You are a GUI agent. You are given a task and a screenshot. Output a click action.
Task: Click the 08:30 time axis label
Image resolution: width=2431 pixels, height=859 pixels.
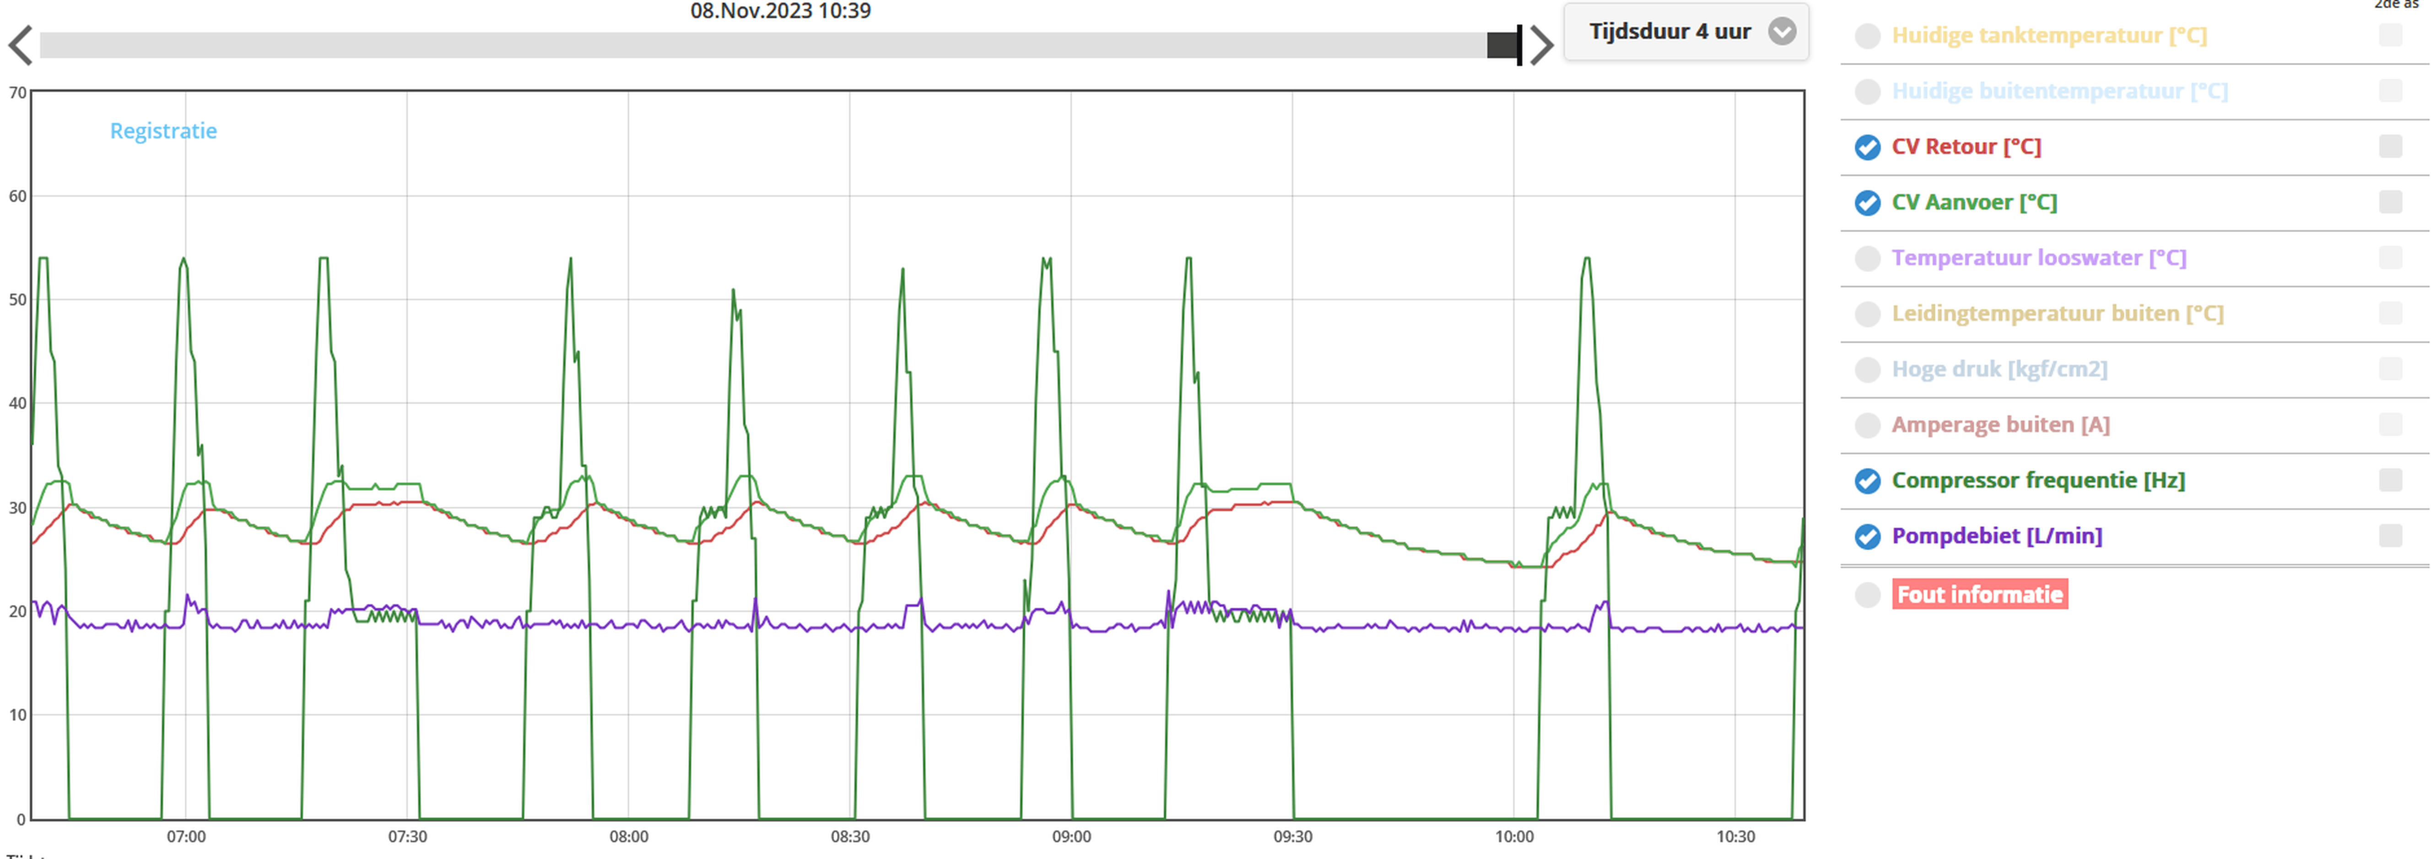pyautogui.click(x=850, y=838)
